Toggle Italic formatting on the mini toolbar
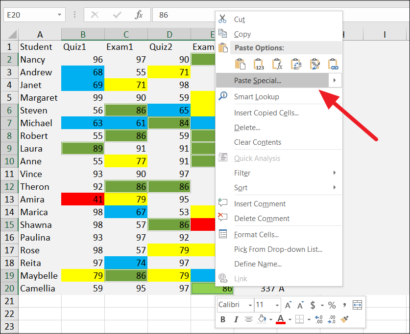 tap(236, 319)
